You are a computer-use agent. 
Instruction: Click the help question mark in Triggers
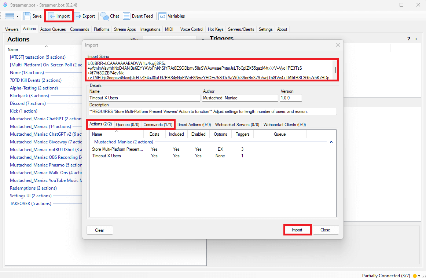pyautogui.click(x=409, y=39)
